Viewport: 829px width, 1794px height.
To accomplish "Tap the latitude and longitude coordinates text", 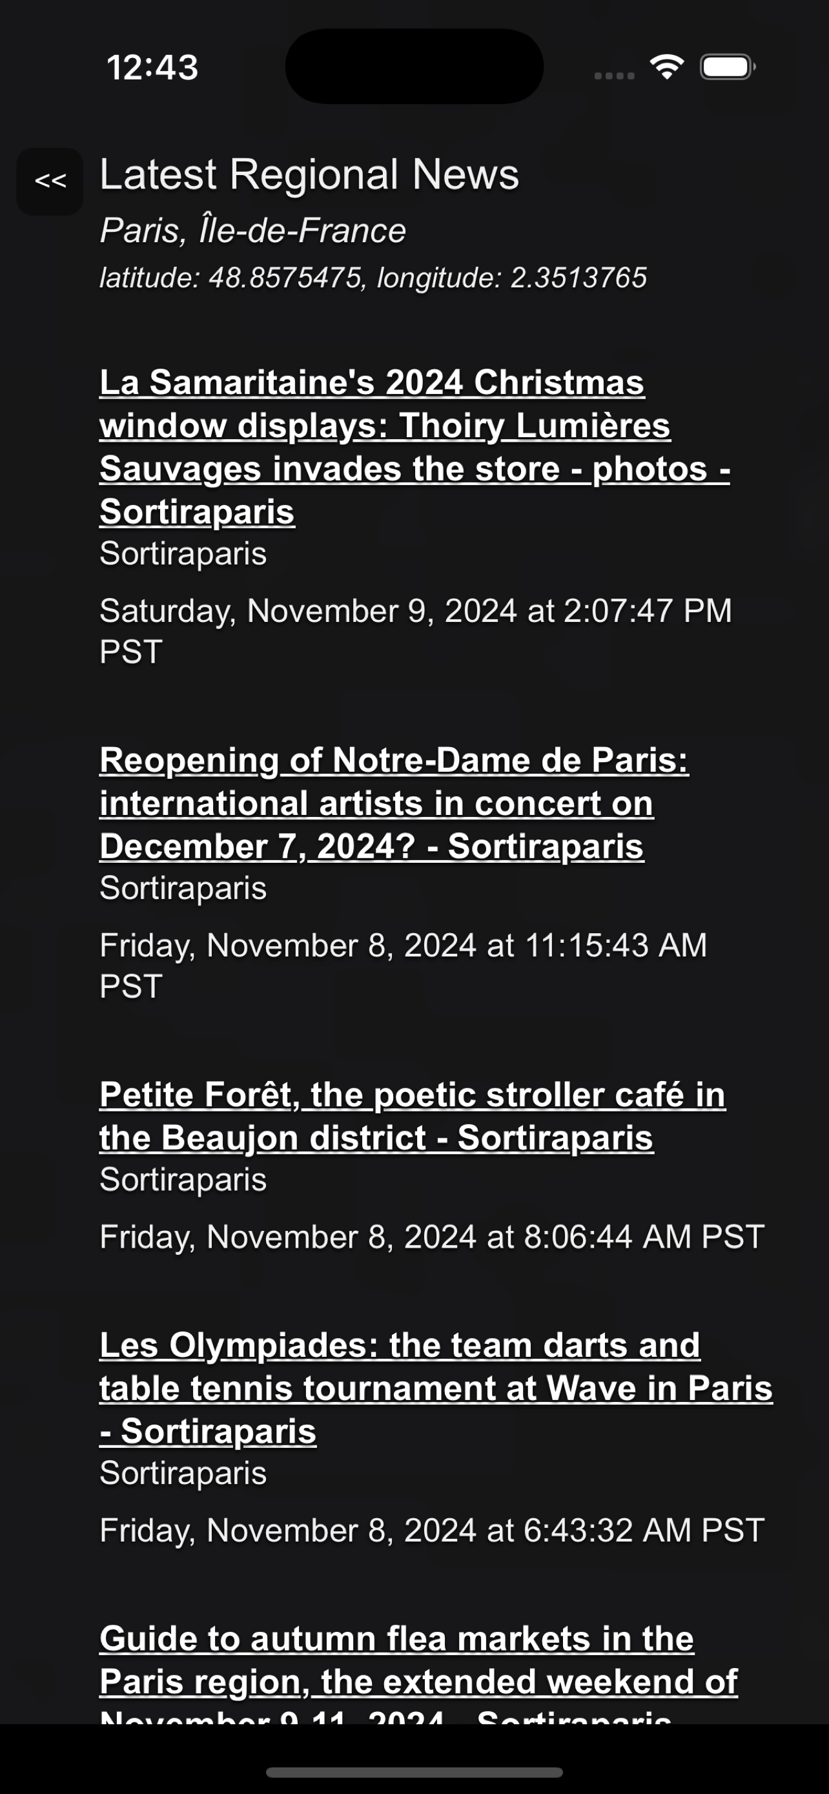I will pos(373,278).
